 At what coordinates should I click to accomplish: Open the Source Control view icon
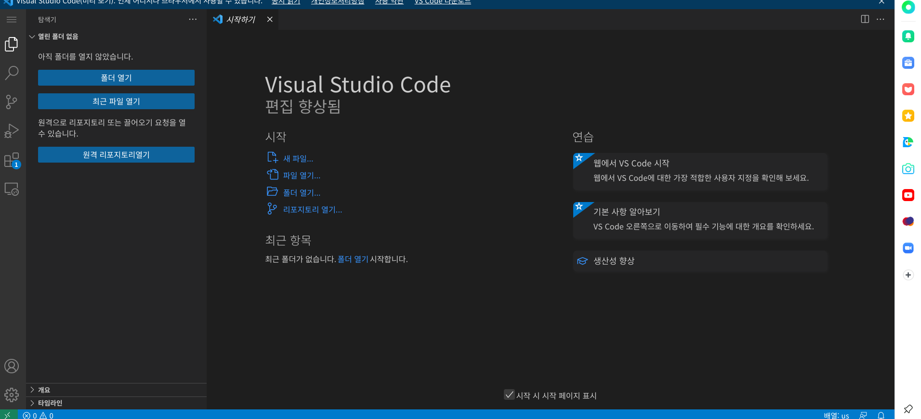12,102
